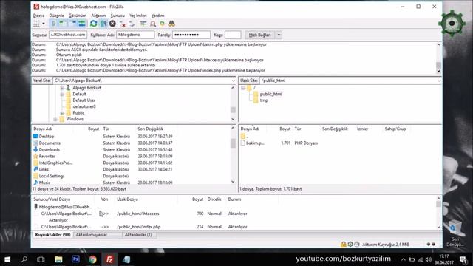Viewport: 473px width, 266px height.
Task: Click the Kapı port field
Action: [233, 35]
